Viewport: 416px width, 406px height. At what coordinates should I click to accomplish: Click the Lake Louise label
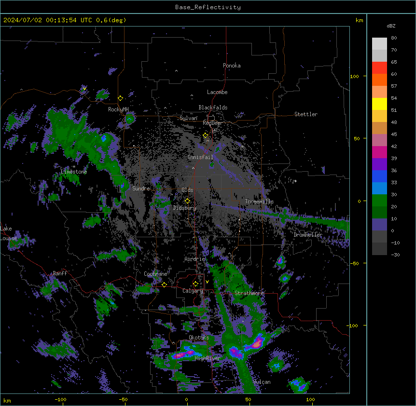9,233
